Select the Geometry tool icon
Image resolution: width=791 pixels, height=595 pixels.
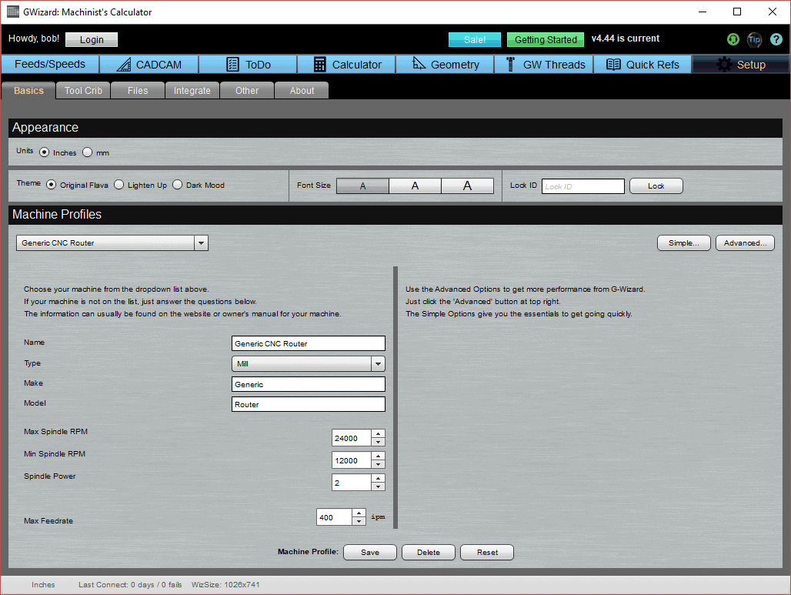419,65
